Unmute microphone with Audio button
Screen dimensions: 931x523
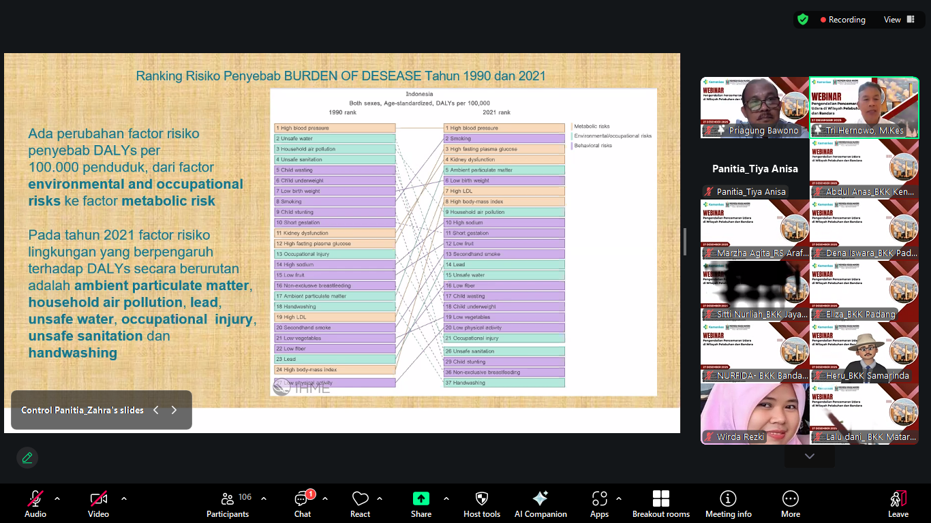35,504
